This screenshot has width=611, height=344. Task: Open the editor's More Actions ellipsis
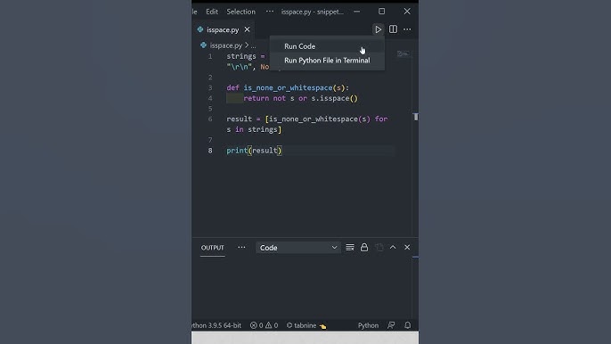coord(407,29)
